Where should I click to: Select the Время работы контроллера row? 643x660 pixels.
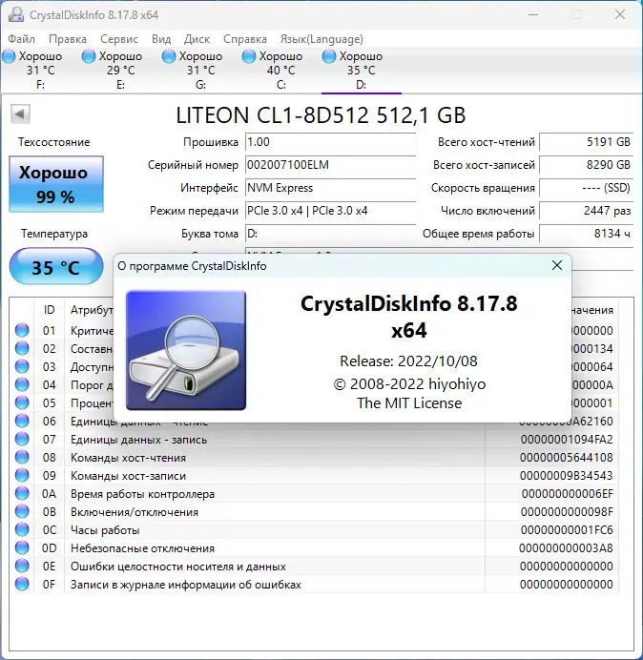coord(314,494)
